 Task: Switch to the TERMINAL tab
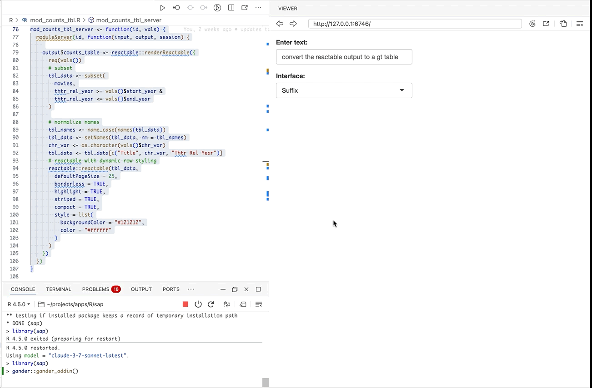point(59,289)
